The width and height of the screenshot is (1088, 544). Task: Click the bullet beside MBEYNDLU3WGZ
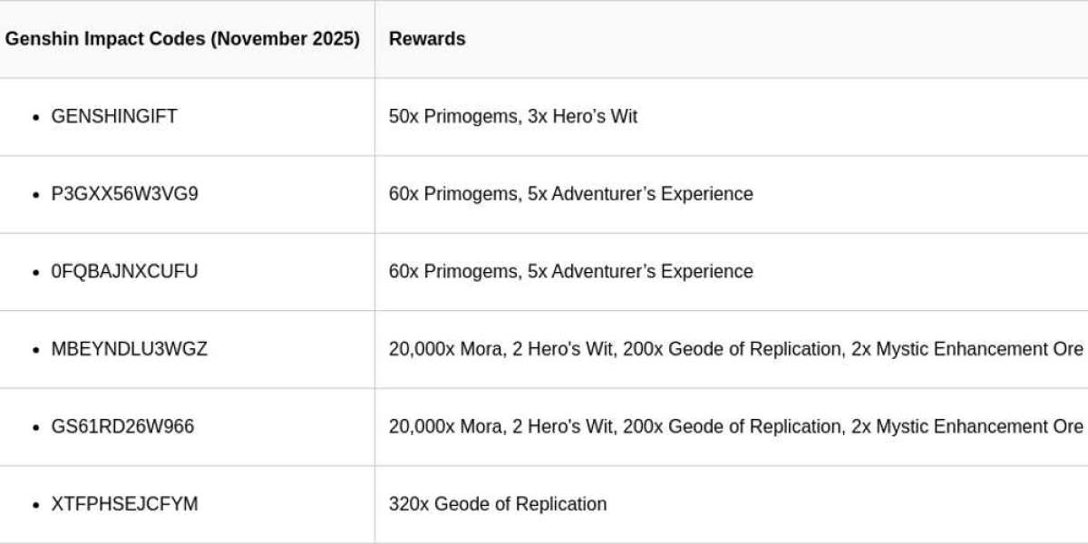[36, 350]
